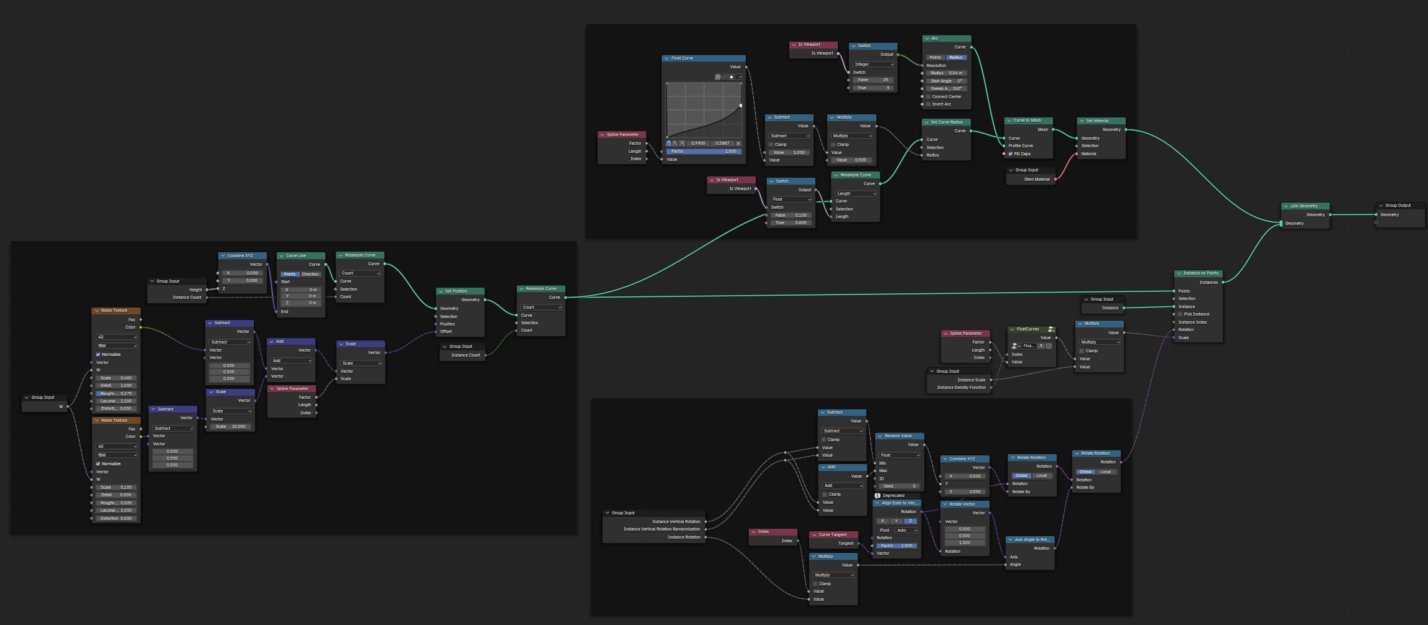Select the free handle icon in Float Curve
1428x625 pixels.
click(x=682, y=144)
